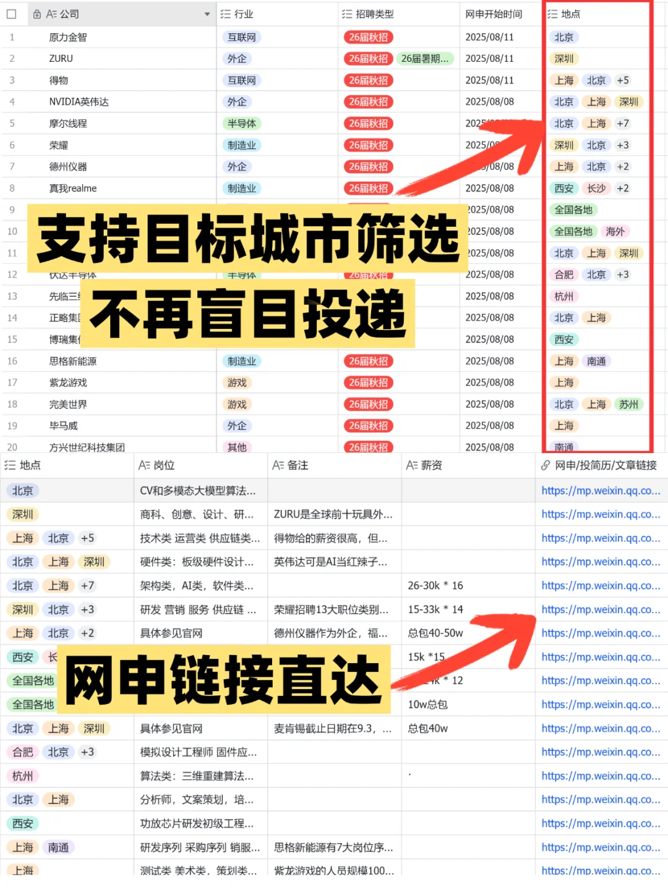Expand the +2 location tag in 德州仪器 row
This screenshot has height=890, width=668.
622,167
